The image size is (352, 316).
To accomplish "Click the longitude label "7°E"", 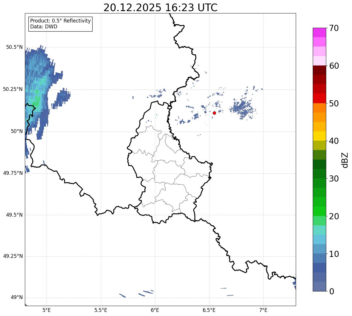I will coord(263,310).
